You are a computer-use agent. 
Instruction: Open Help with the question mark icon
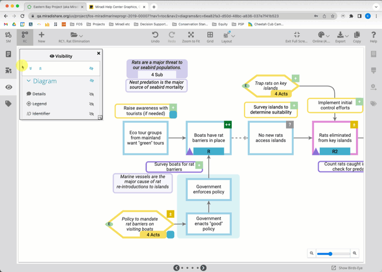373,35
